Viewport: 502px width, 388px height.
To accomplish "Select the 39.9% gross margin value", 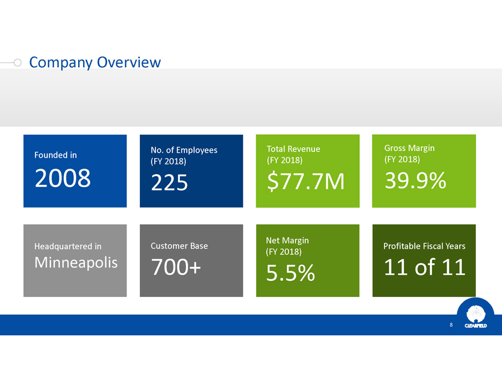I will pos(414,179).
